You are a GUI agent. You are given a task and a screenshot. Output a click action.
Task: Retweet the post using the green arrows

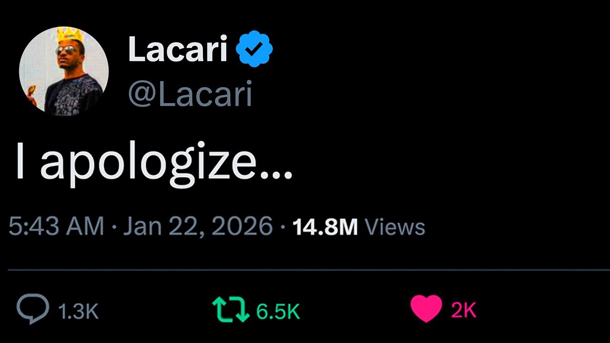[231, 309]
